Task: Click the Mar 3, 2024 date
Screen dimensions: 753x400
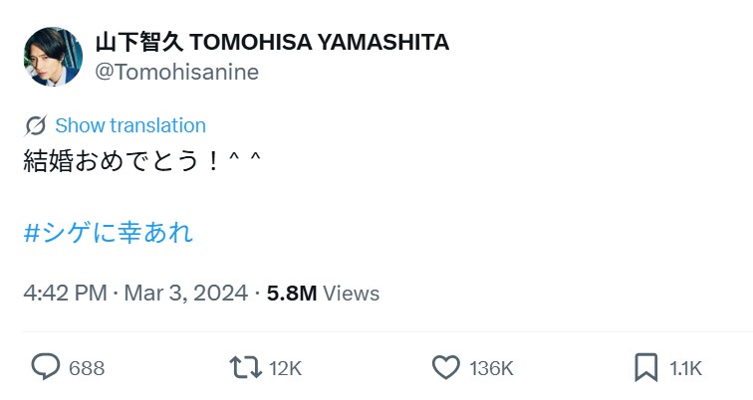Action: tap(185, 294)
